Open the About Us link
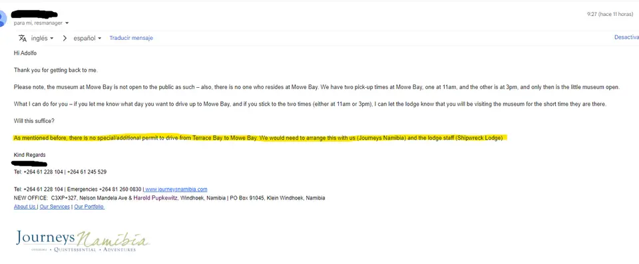Screen dimensions: 639x264 [x=25, y=207]
